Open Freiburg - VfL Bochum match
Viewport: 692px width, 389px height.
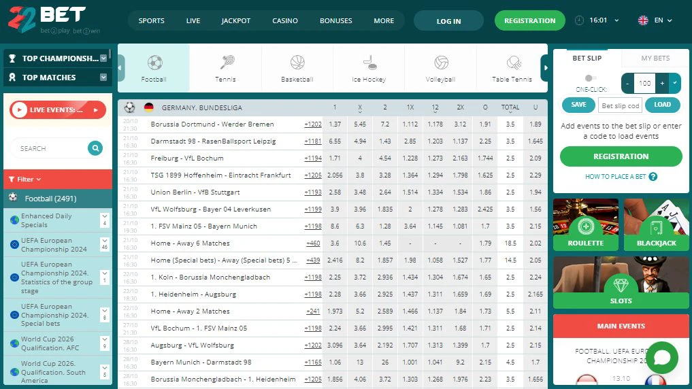point(187,158)
